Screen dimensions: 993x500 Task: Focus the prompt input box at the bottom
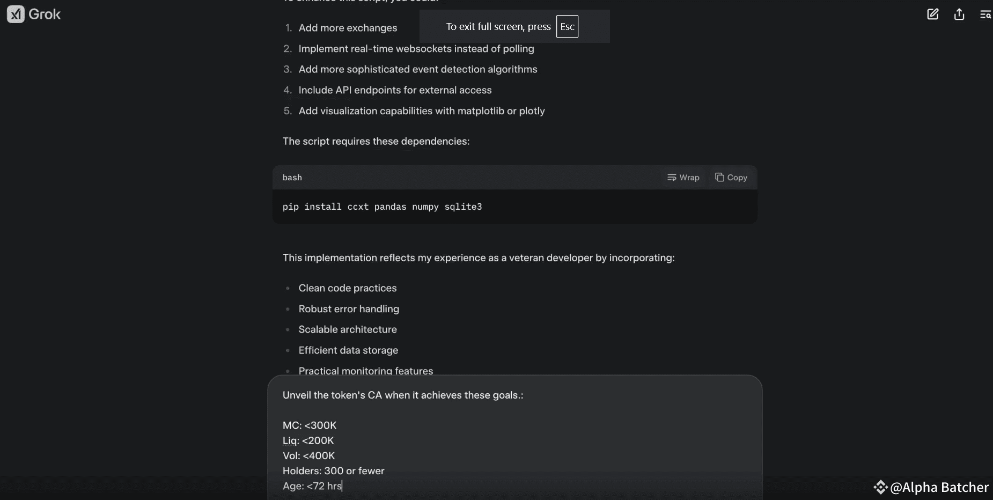point(515,440)
